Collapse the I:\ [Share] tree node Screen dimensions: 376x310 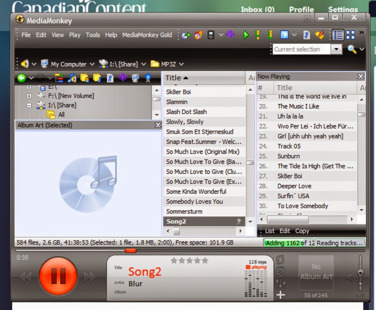click(29, 105)
